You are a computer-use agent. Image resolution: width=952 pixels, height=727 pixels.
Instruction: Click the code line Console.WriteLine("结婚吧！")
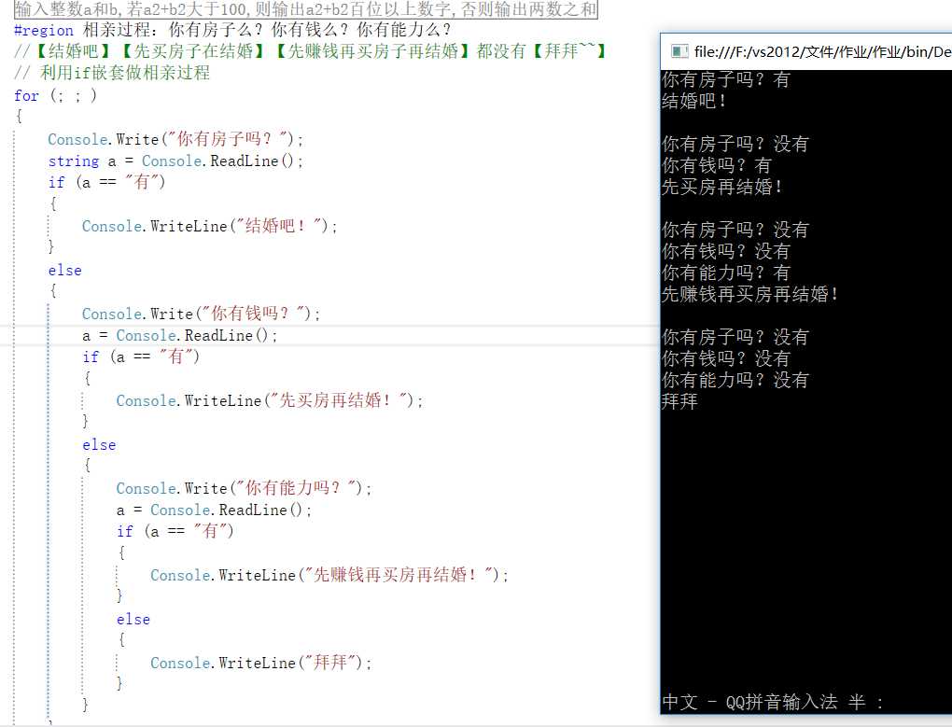[209, 226]
